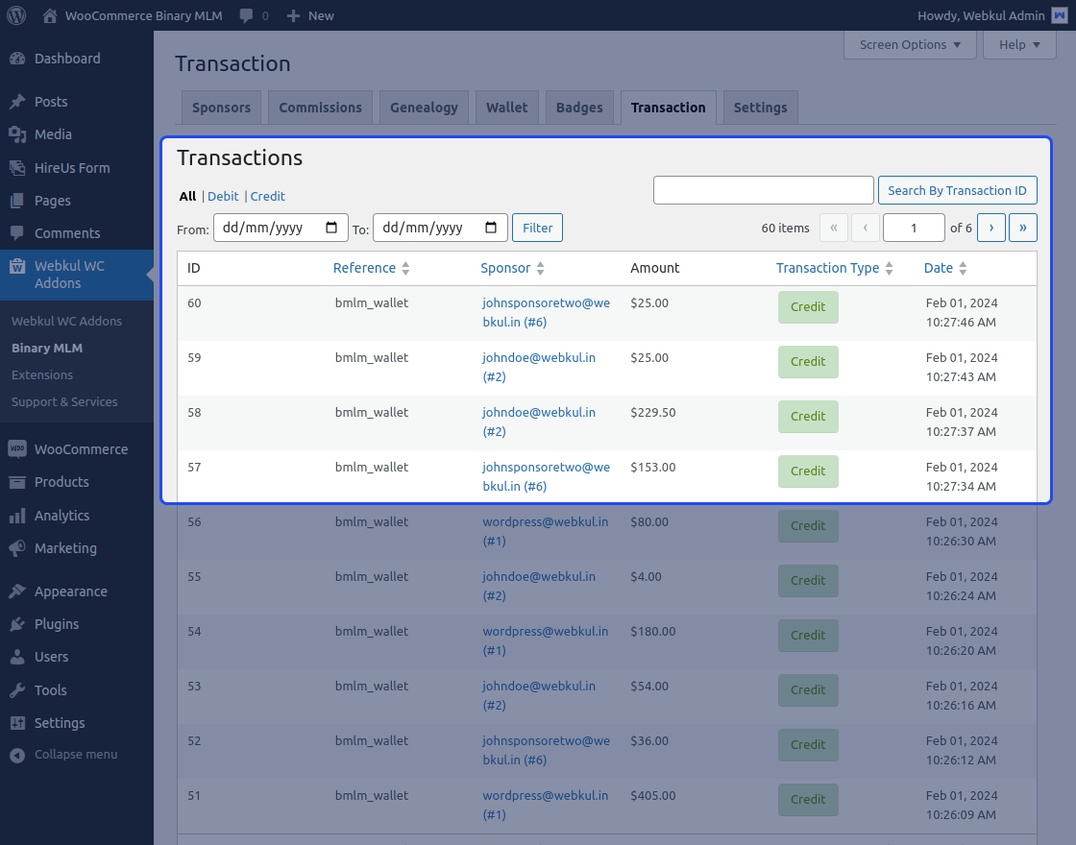
Task: Expand the Help panel dropdown
Action: pyautogui.click(x=1018, y=44)
